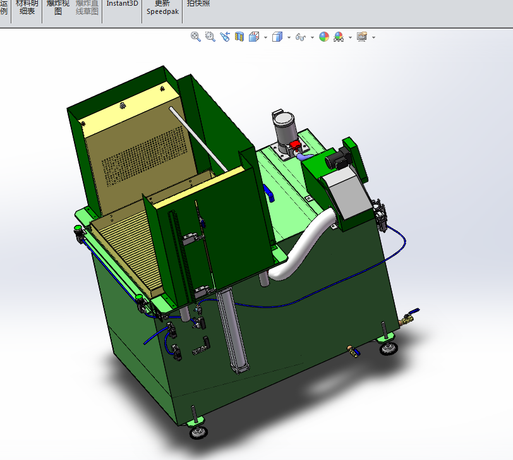Select the white flexible hose in model
Viewport: 513px width, 460px height.
click(303, 245)
